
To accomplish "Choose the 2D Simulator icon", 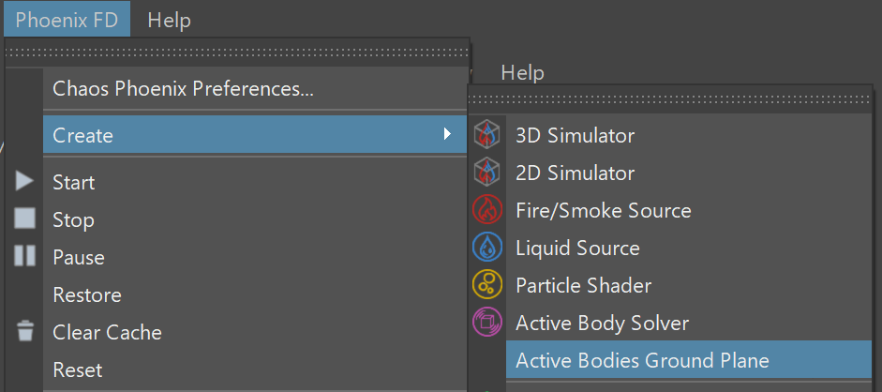I will (x=486, y=173).
